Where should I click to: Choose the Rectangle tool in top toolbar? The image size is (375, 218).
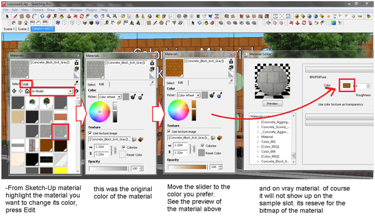coord(21,16)
